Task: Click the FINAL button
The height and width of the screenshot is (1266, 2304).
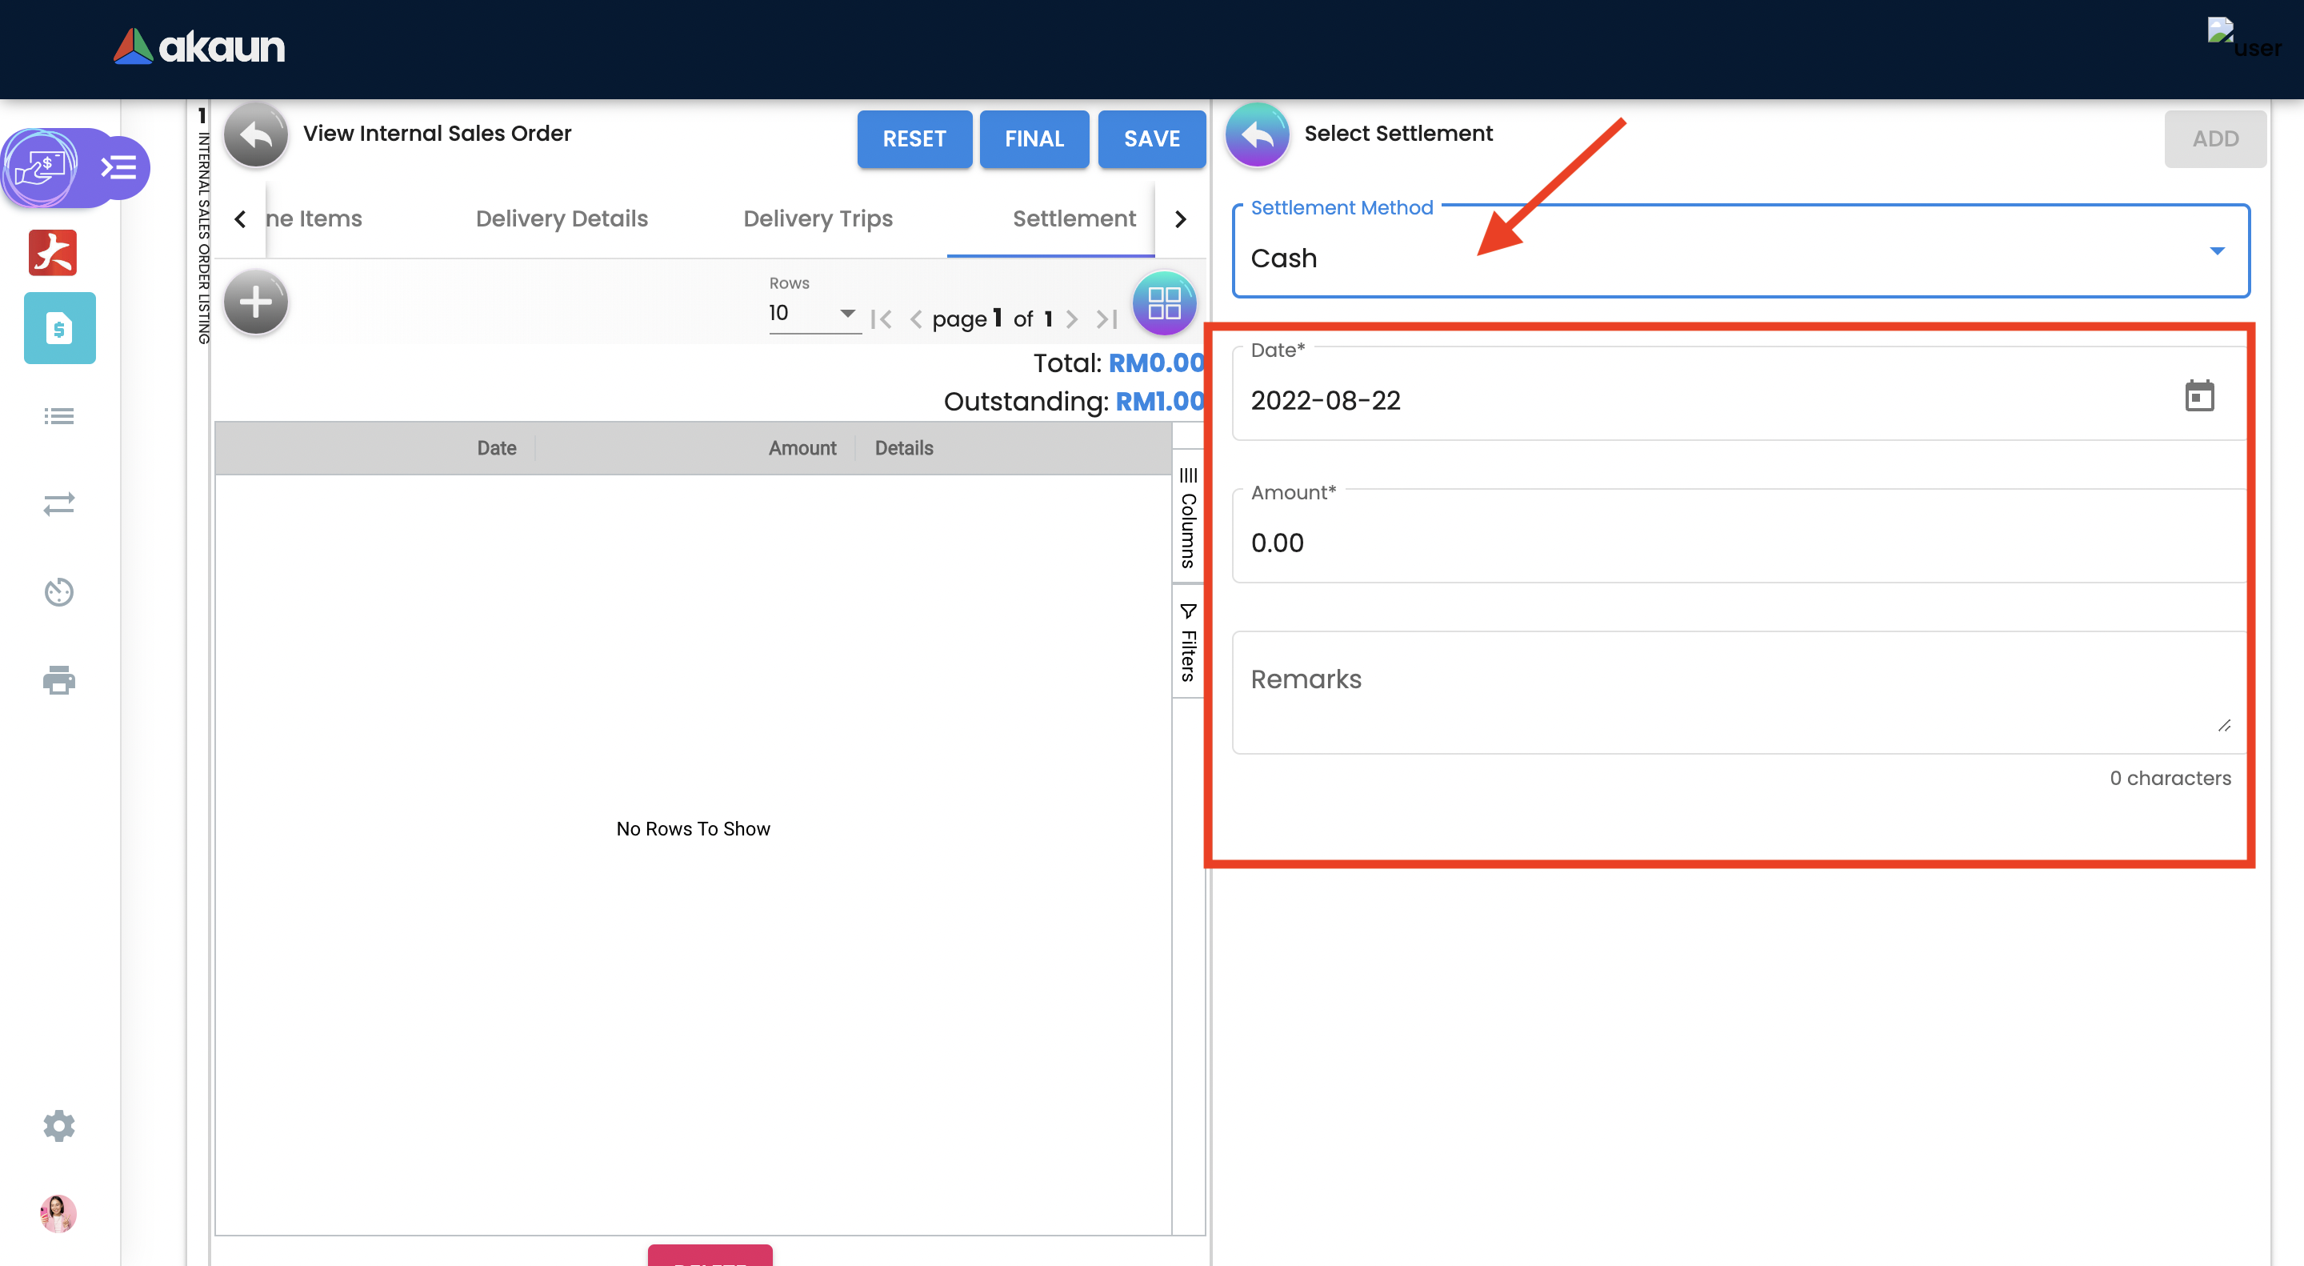Action: [x=1034, y=138]
